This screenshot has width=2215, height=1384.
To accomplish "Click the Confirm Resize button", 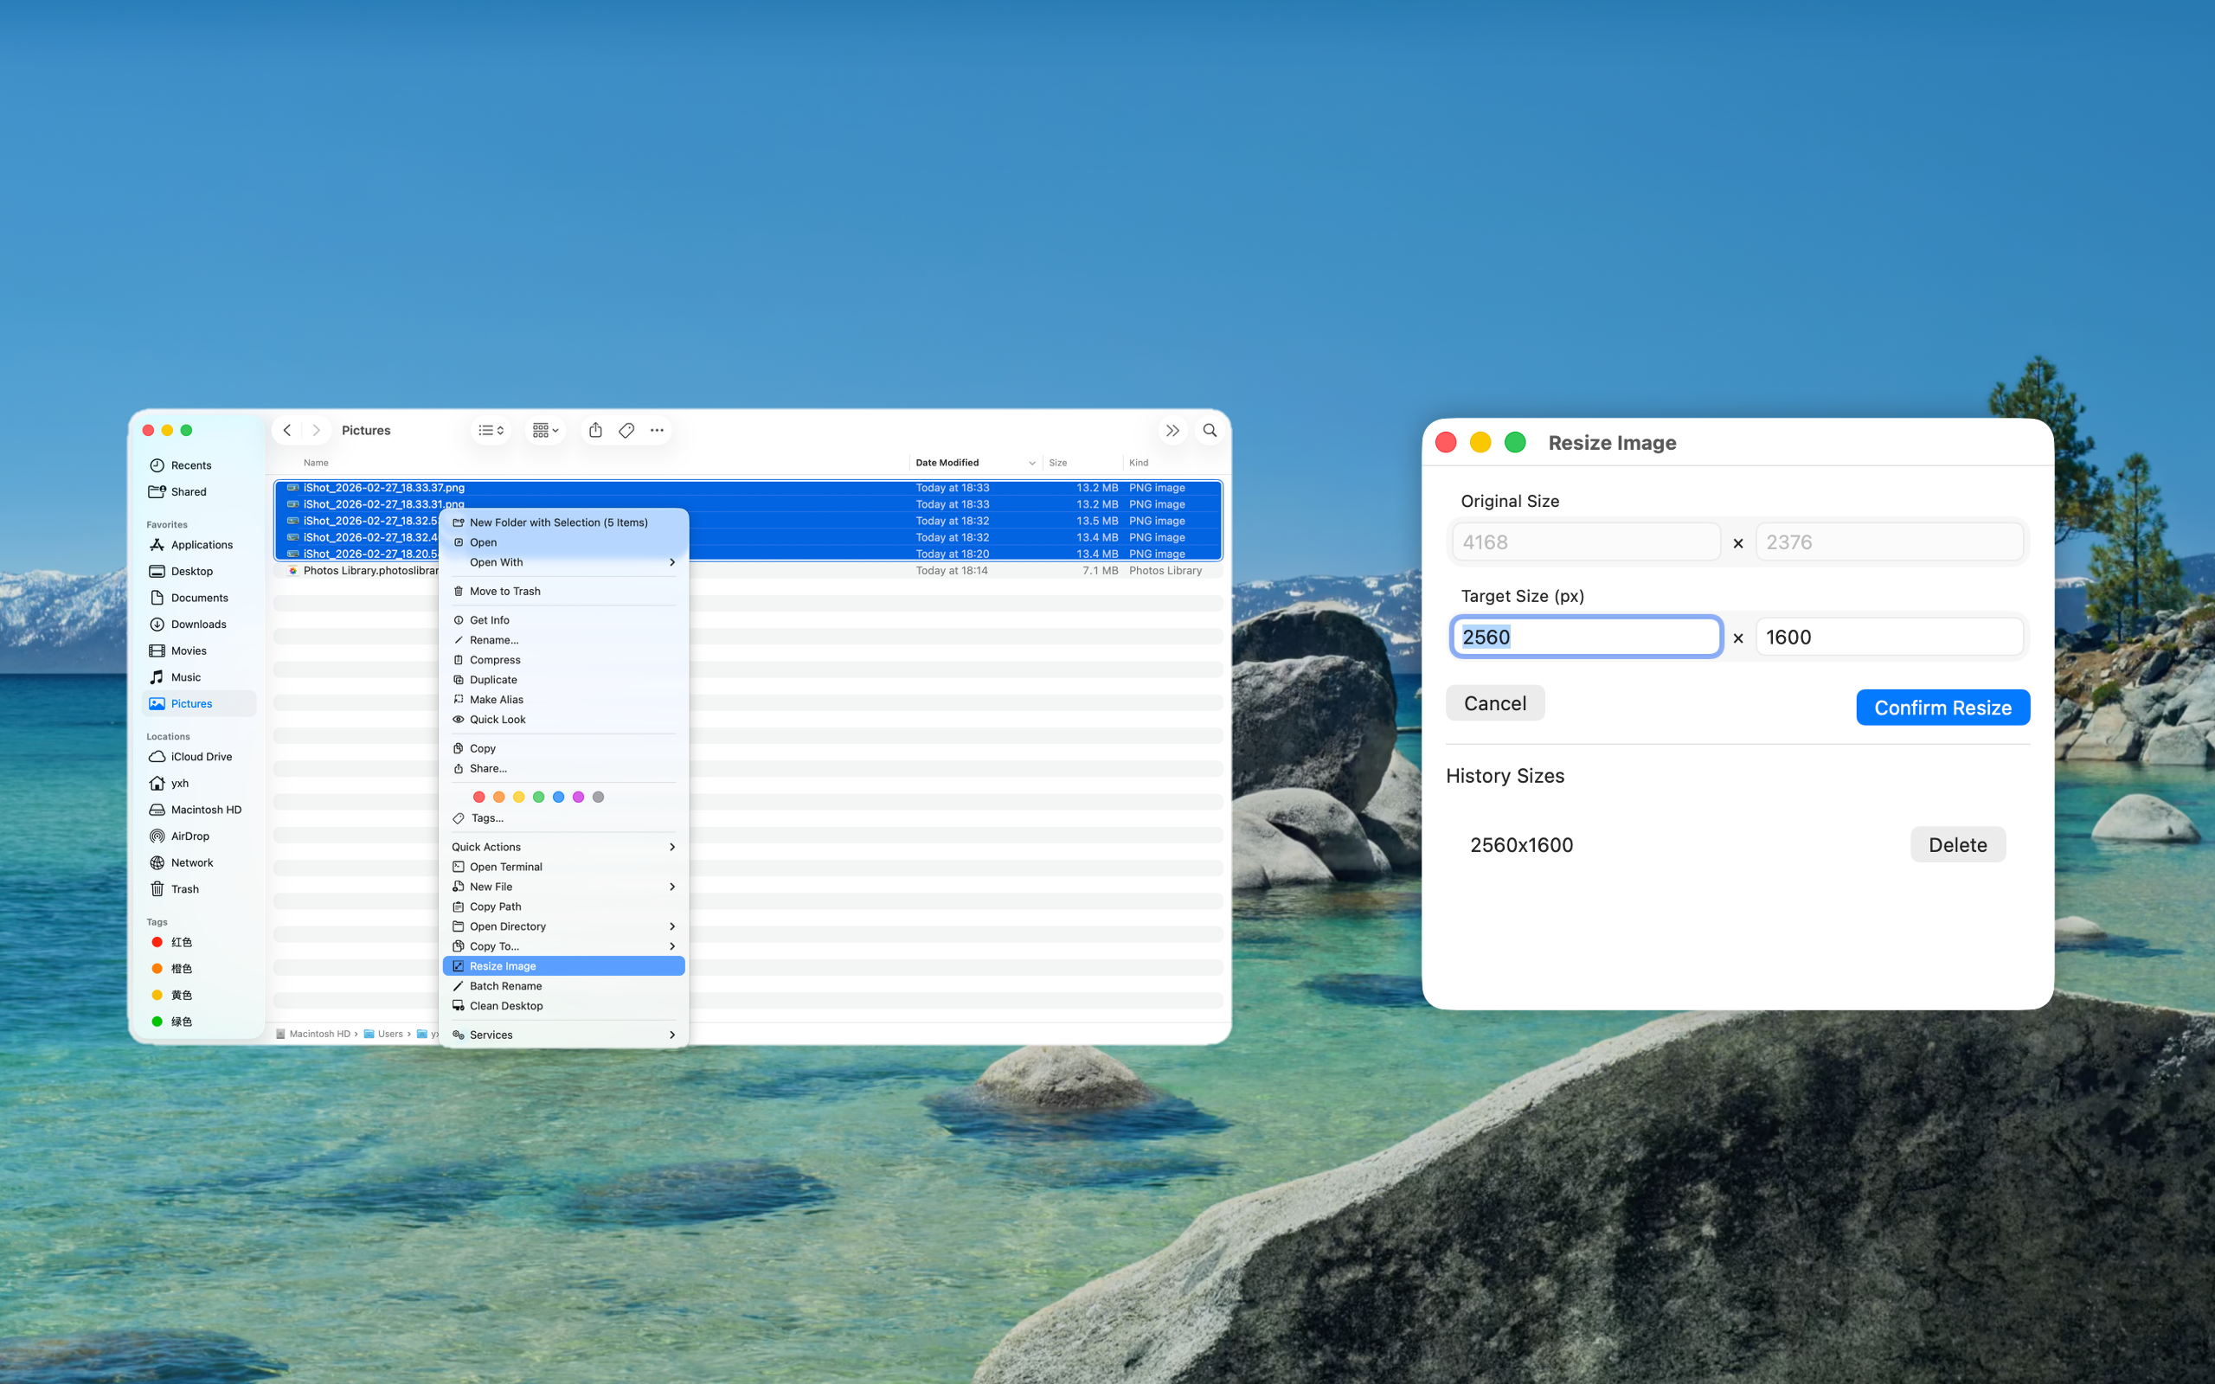I will click(x=1943, y=708).
